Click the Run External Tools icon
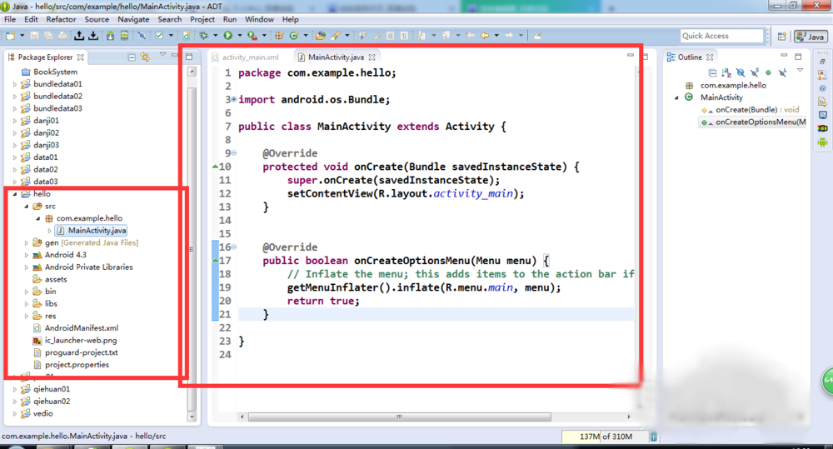Viewport: 833px width, 449px height. [252, 36]
